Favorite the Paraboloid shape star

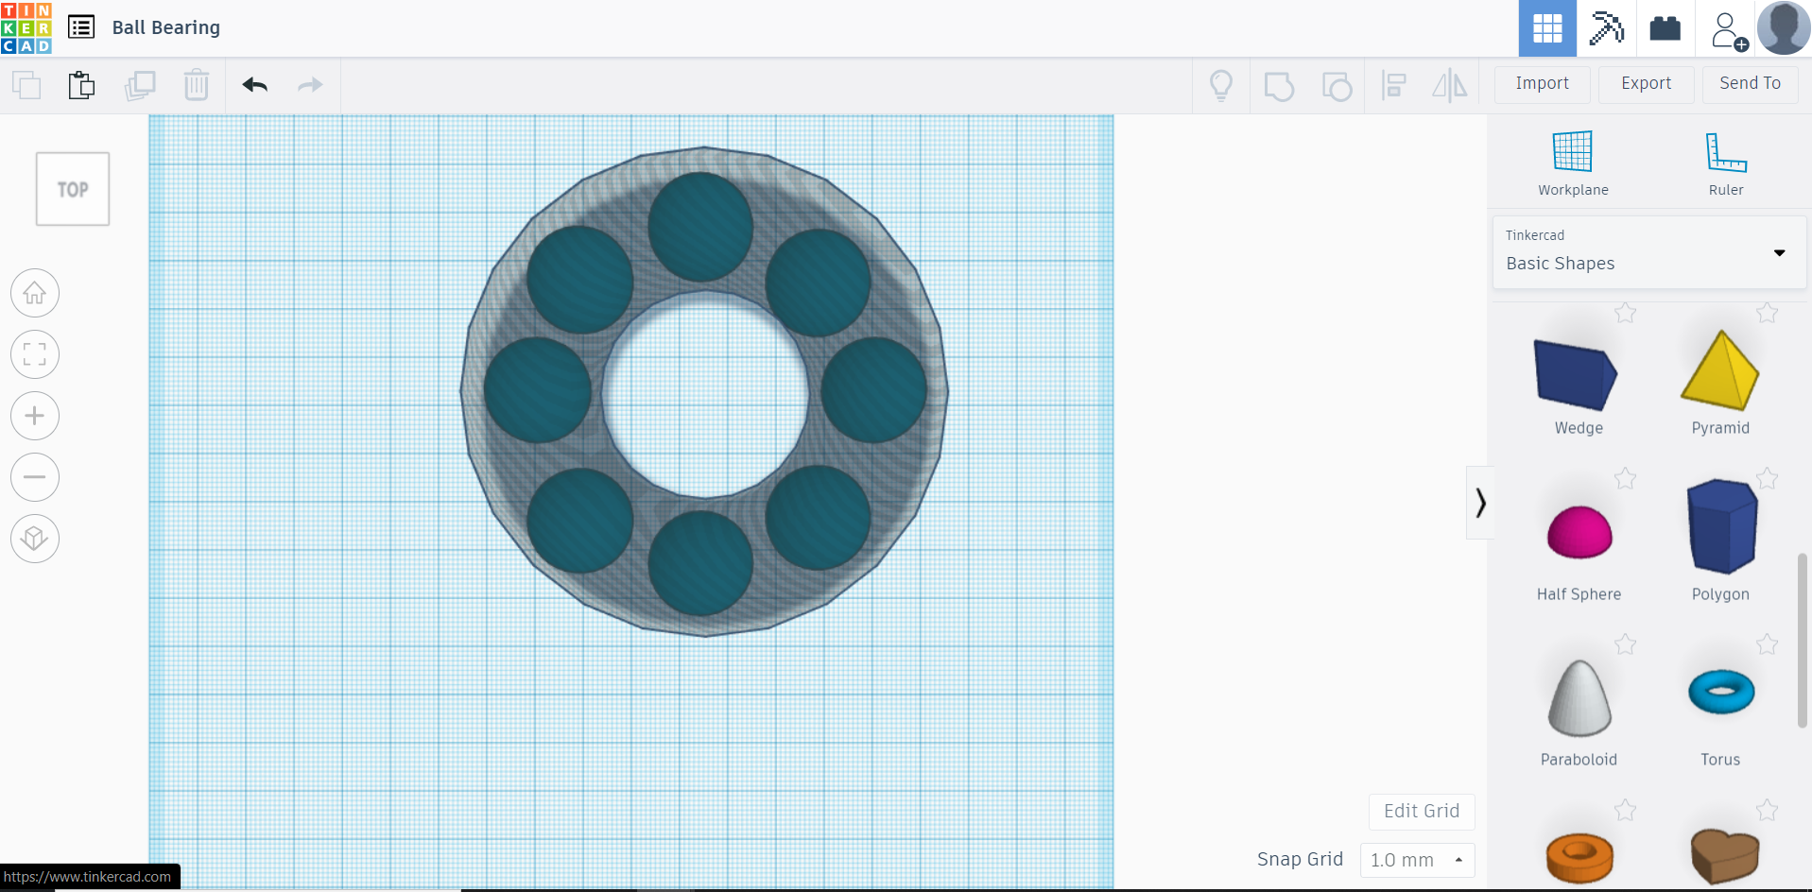(x=1625, y=644)
